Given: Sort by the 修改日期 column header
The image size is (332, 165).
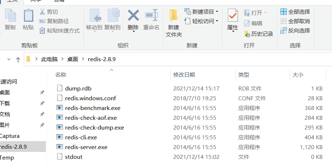Looking at the screenshot, I should [x=184, y=75].
